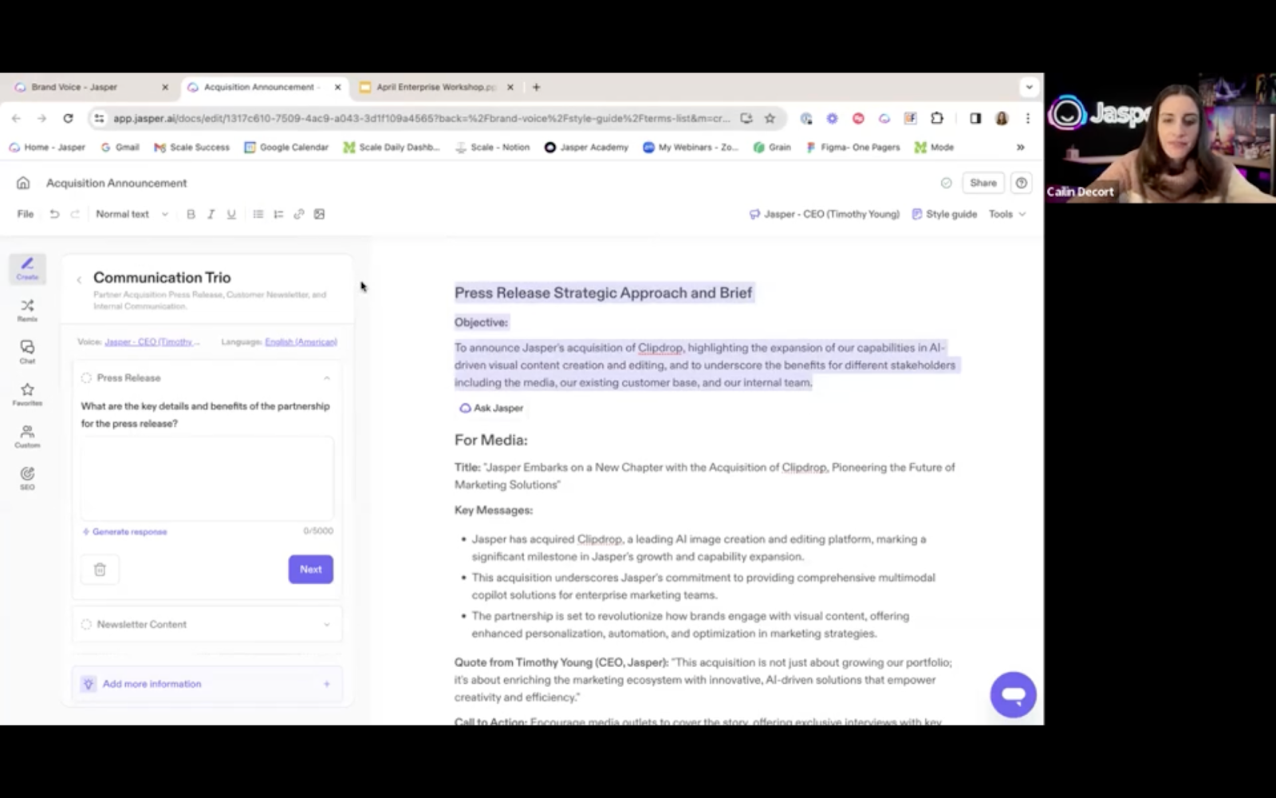Bookmark this page with the star icon
Screen dimensions: 1276x798
(x=770, y=118)
